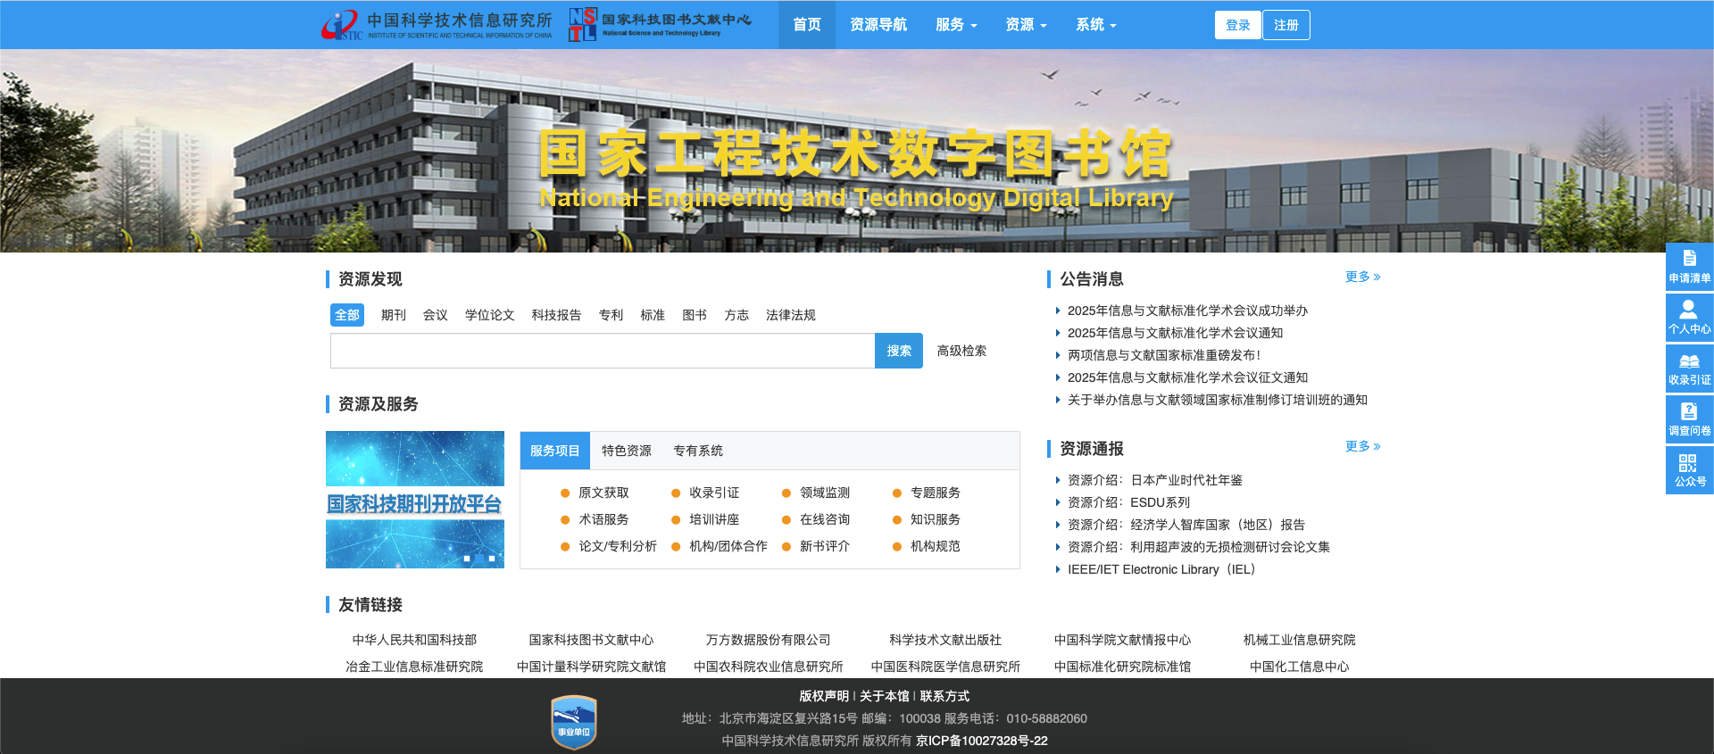This screenshot has width=1714, height=754.
Task: Open the 机构/团体合作 service link
Action: [728, 546]
